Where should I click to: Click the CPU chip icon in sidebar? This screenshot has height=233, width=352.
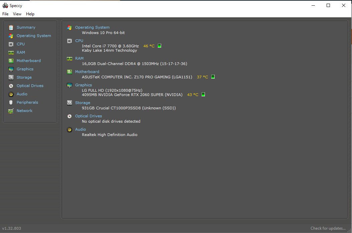11,44
